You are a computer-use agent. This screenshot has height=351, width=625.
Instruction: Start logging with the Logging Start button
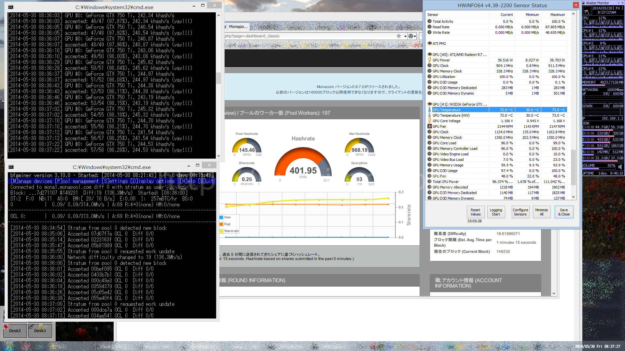tap(496, 212)
